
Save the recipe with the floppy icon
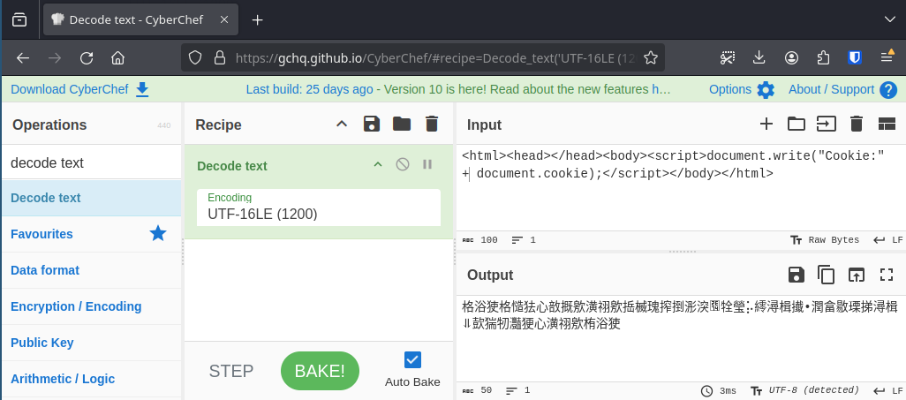(372, 124)
